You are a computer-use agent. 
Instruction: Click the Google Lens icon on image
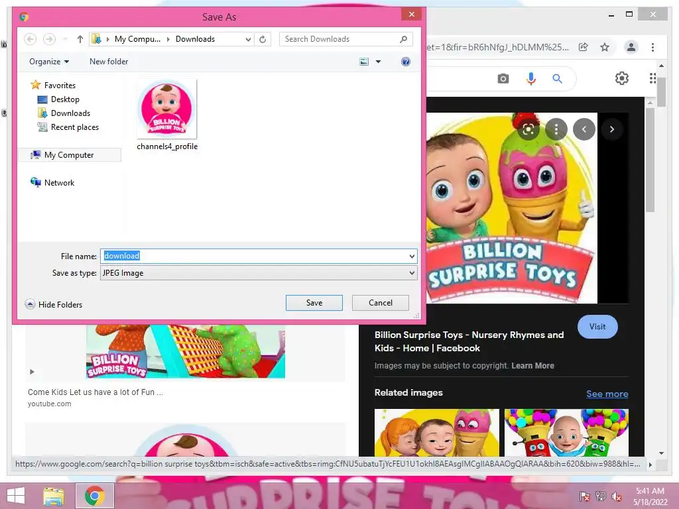528,129
